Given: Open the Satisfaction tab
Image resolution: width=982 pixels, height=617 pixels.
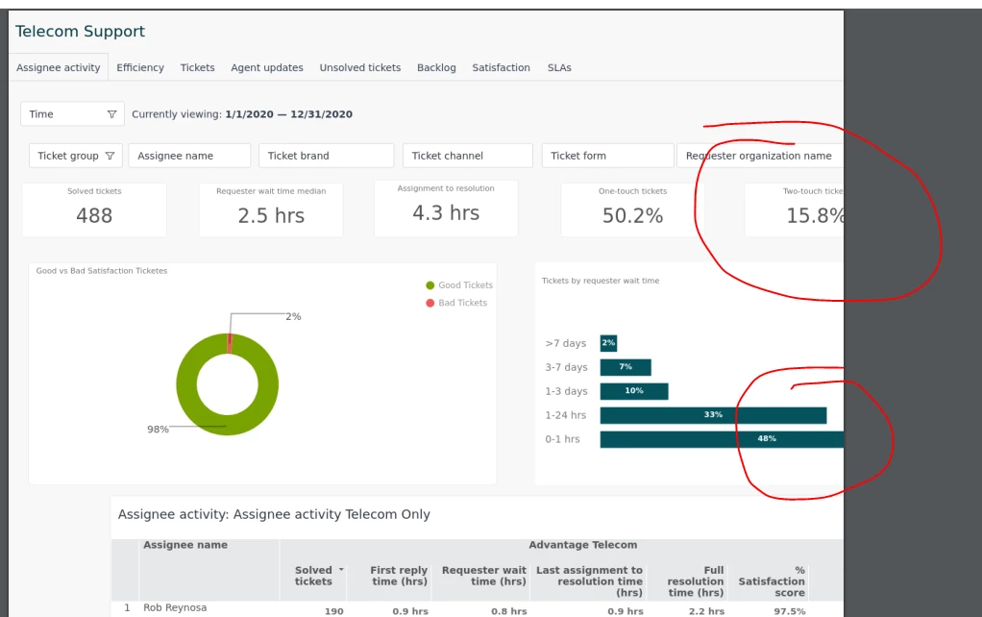Looking at the screenshot, I should (501, 67).
